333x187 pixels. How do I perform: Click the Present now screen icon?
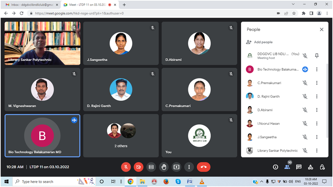point(176,167)
